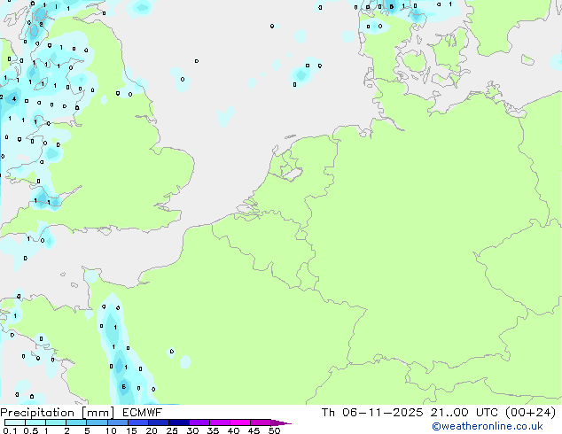Click the 'Precipitation [mm]' title text
The height and width of the screenshot is (434, 562).
[x=57, y=413]
